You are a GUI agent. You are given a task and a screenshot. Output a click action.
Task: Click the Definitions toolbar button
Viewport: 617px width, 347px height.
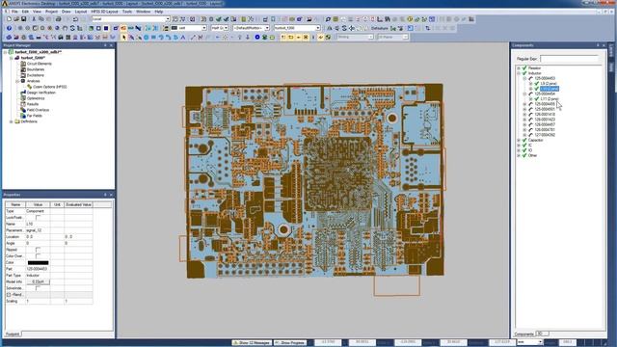point(379,28)
